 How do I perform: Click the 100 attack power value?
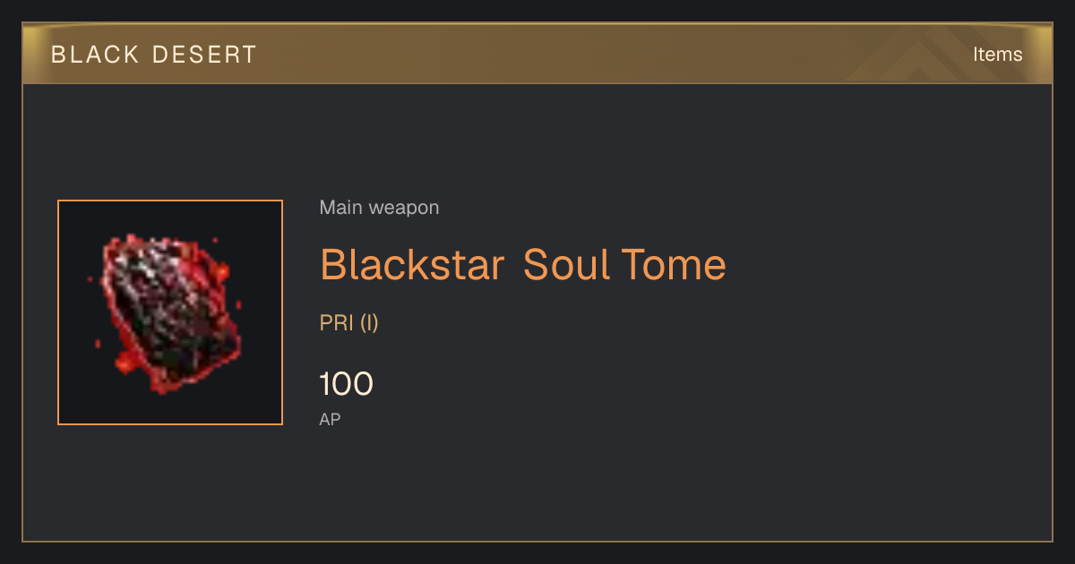347,384
